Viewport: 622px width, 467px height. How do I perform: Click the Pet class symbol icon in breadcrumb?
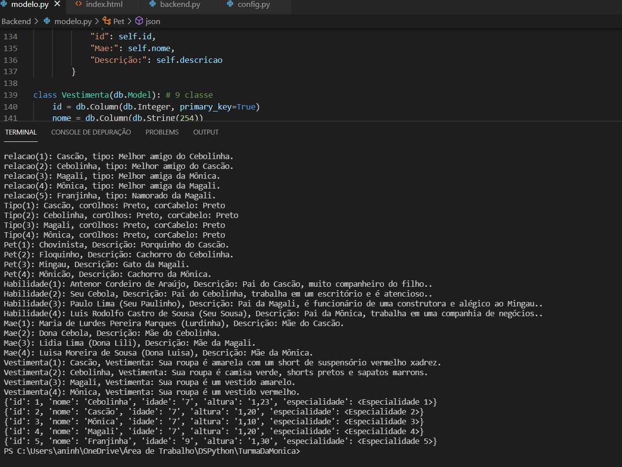(x=106, y=21)
